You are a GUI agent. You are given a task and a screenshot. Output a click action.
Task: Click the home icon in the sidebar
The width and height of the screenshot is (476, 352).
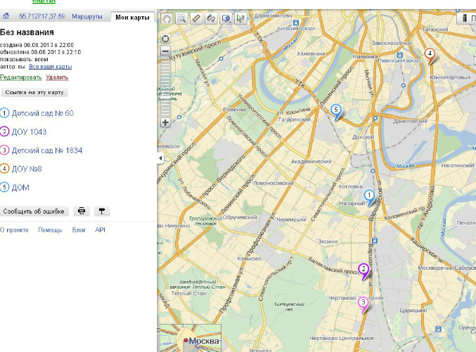click(6, 16)
